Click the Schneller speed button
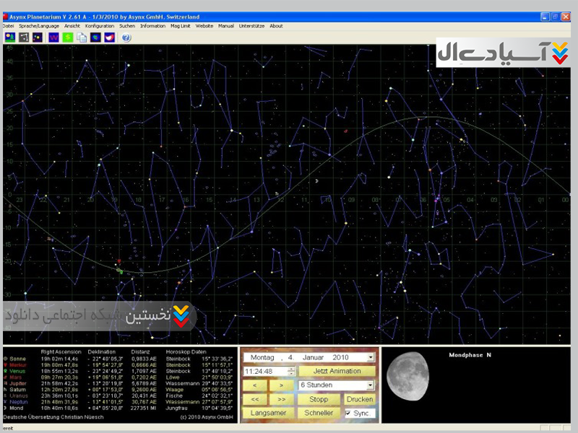The width and height of the screenshot is (578, 433). point(319,413)
